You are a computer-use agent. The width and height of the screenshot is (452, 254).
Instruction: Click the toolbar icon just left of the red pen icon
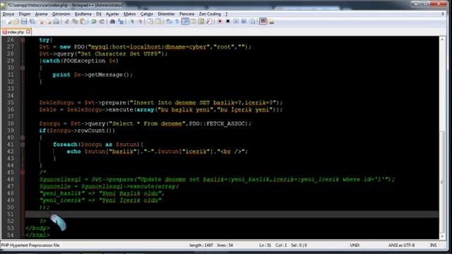coord(201,22)
